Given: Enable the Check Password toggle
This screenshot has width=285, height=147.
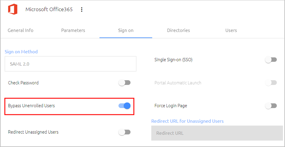Looking at the screenshot, I should tap(124, 83).
